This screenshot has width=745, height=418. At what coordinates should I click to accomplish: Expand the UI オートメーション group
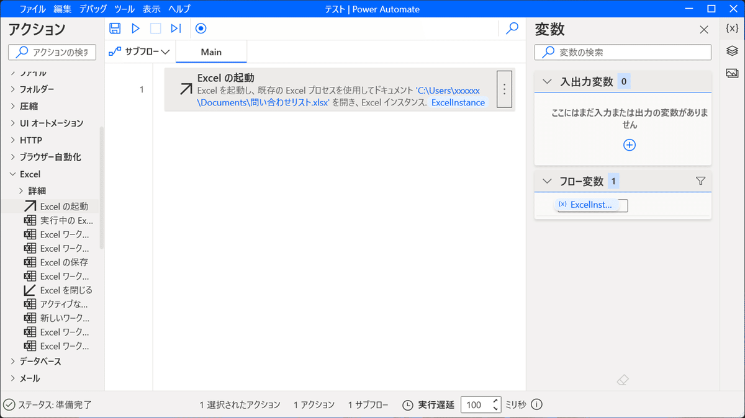(x=13, y=123)
